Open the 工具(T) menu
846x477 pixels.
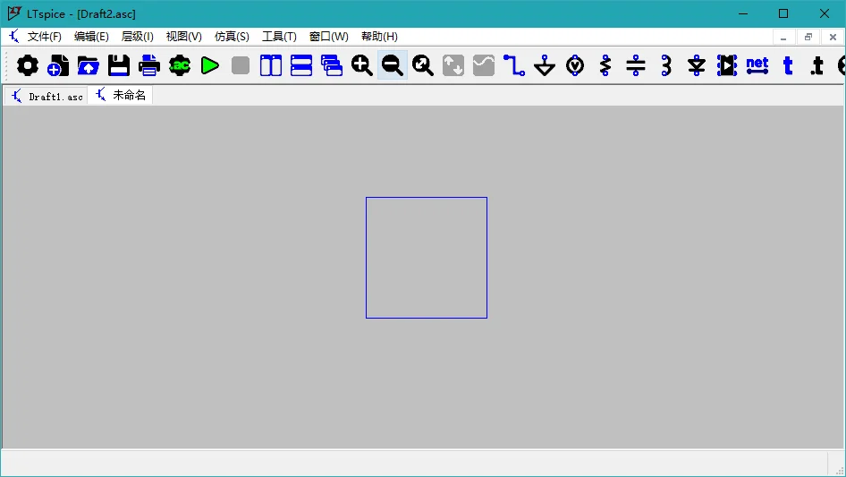click(279, 36)
